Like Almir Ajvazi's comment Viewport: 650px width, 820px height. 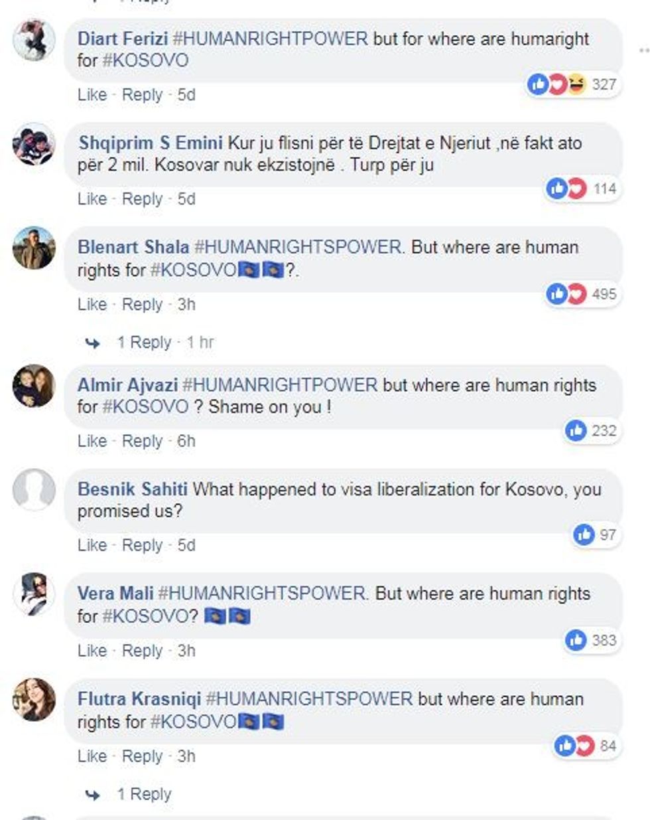point(92,441)
